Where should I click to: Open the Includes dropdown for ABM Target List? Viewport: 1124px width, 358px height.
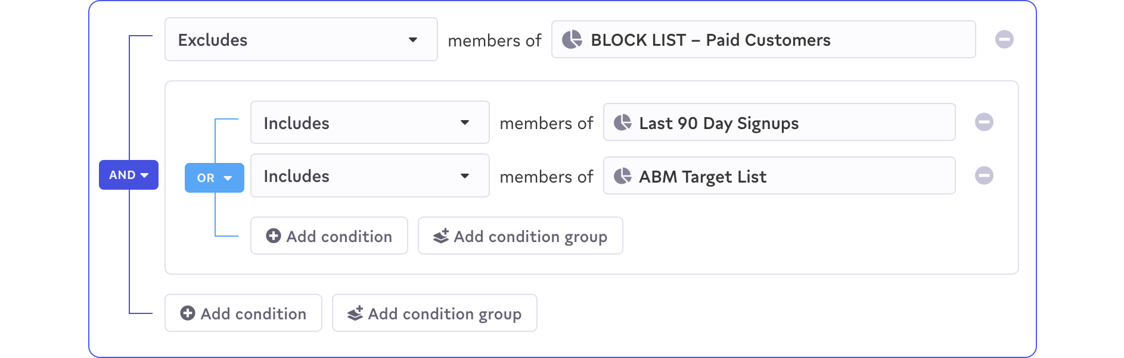tap(370, 176)
